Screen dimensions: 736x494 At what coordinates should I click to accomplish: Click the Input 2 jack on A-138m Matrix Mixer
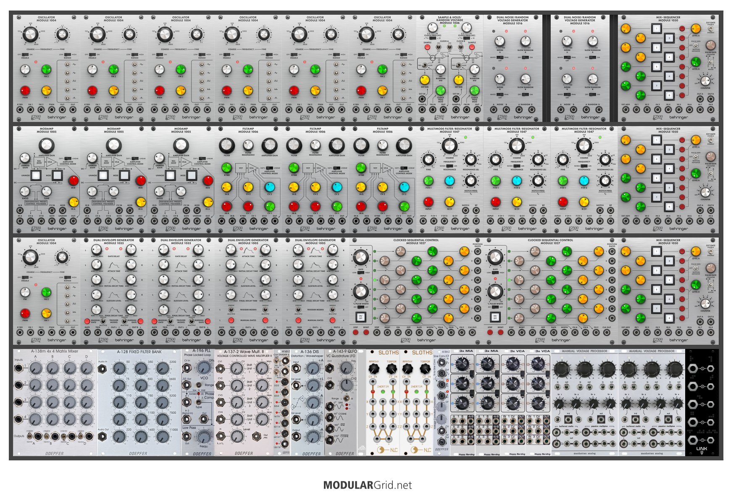pyautogui.click(x=19, y=385)
